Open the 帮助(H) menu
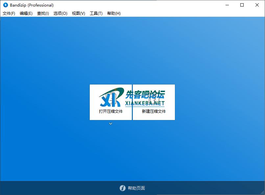Image resolution: width=265 pixels, height=195 pixels. pos(114,13)
